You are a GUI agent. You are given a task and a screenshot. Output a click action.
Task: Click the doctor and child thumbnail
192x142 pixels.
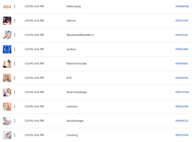coord(7,64)
